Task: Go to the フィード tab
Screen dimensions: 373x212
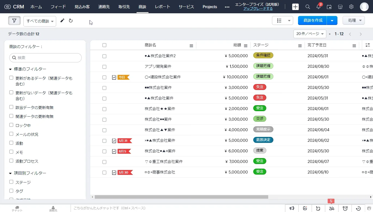Action: point(58,7)
